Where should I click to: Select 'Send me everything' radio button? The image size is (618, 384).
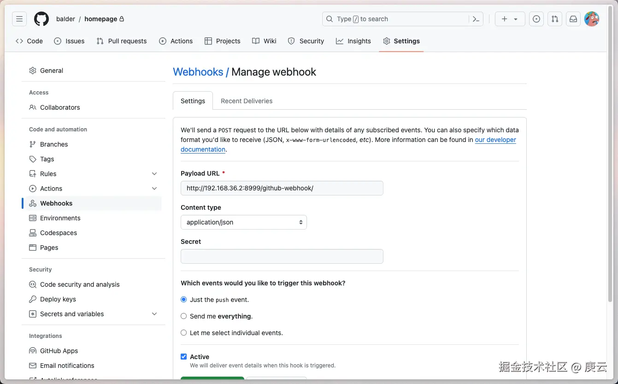184,316
